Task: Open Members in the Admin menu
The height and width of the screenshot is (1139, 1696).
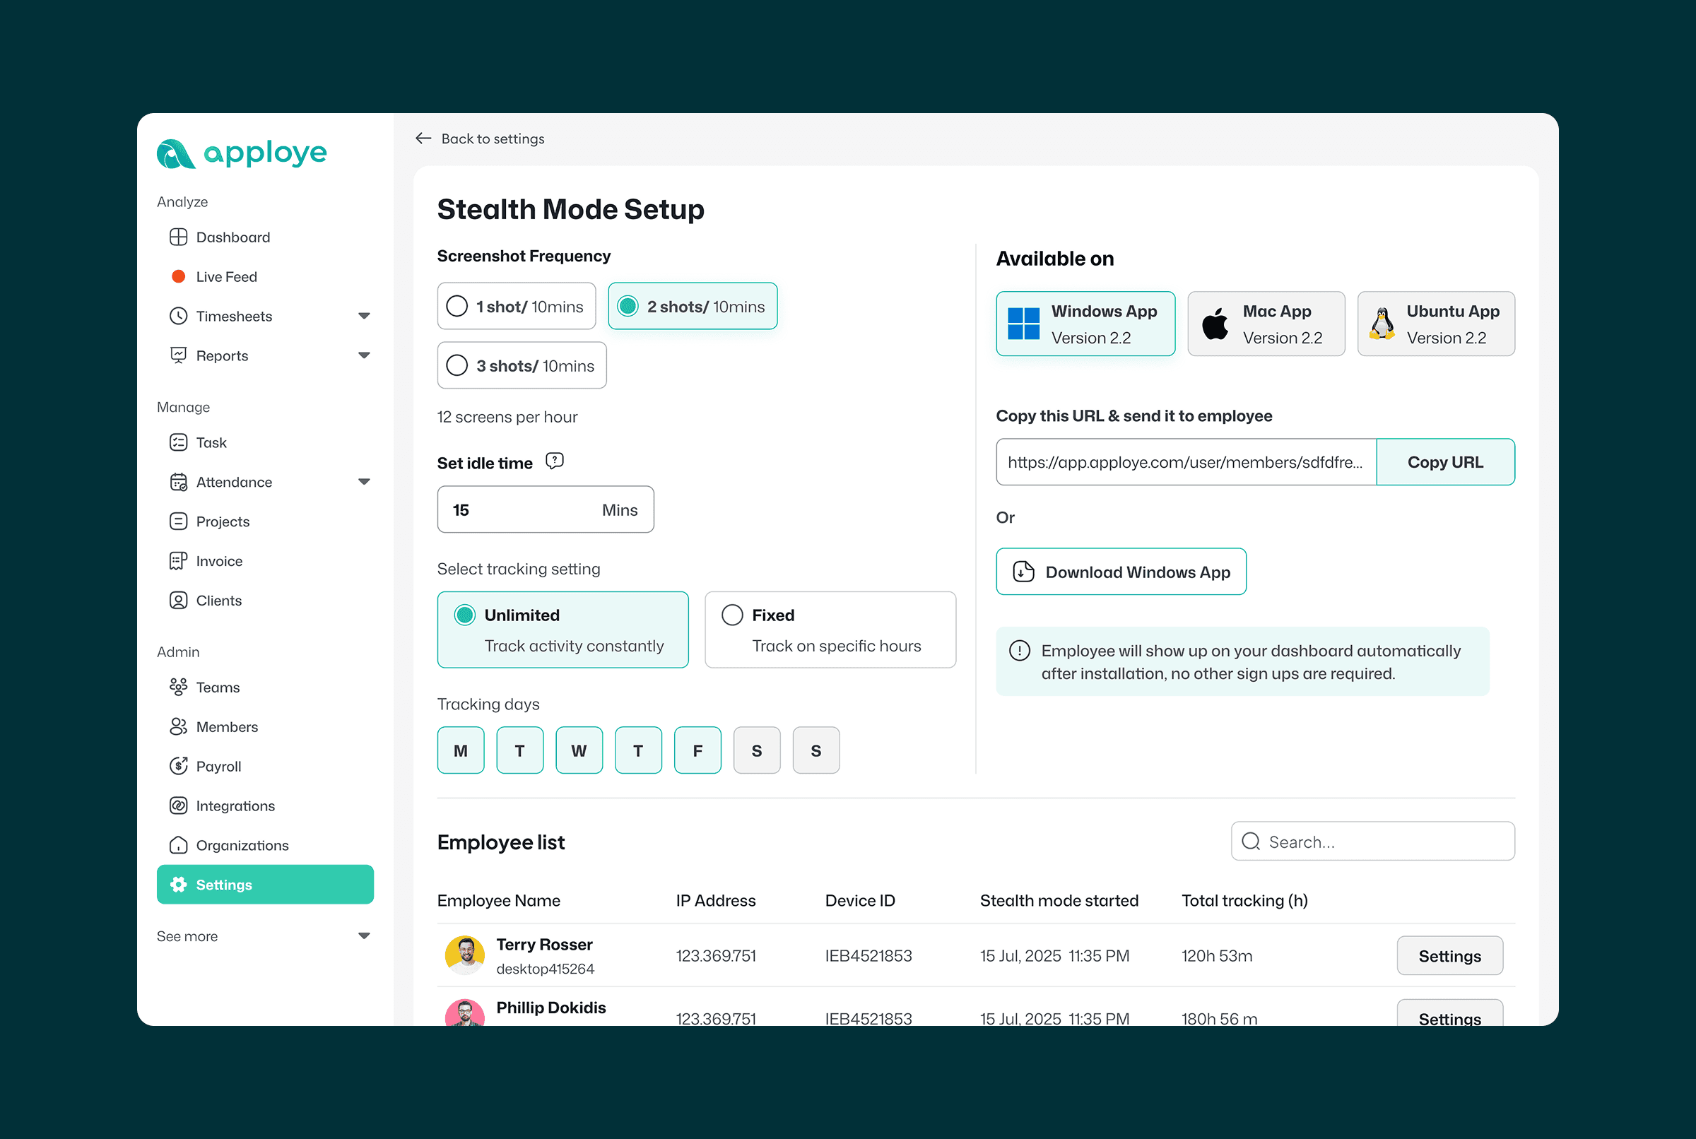Action: click(x=227, y=726)
